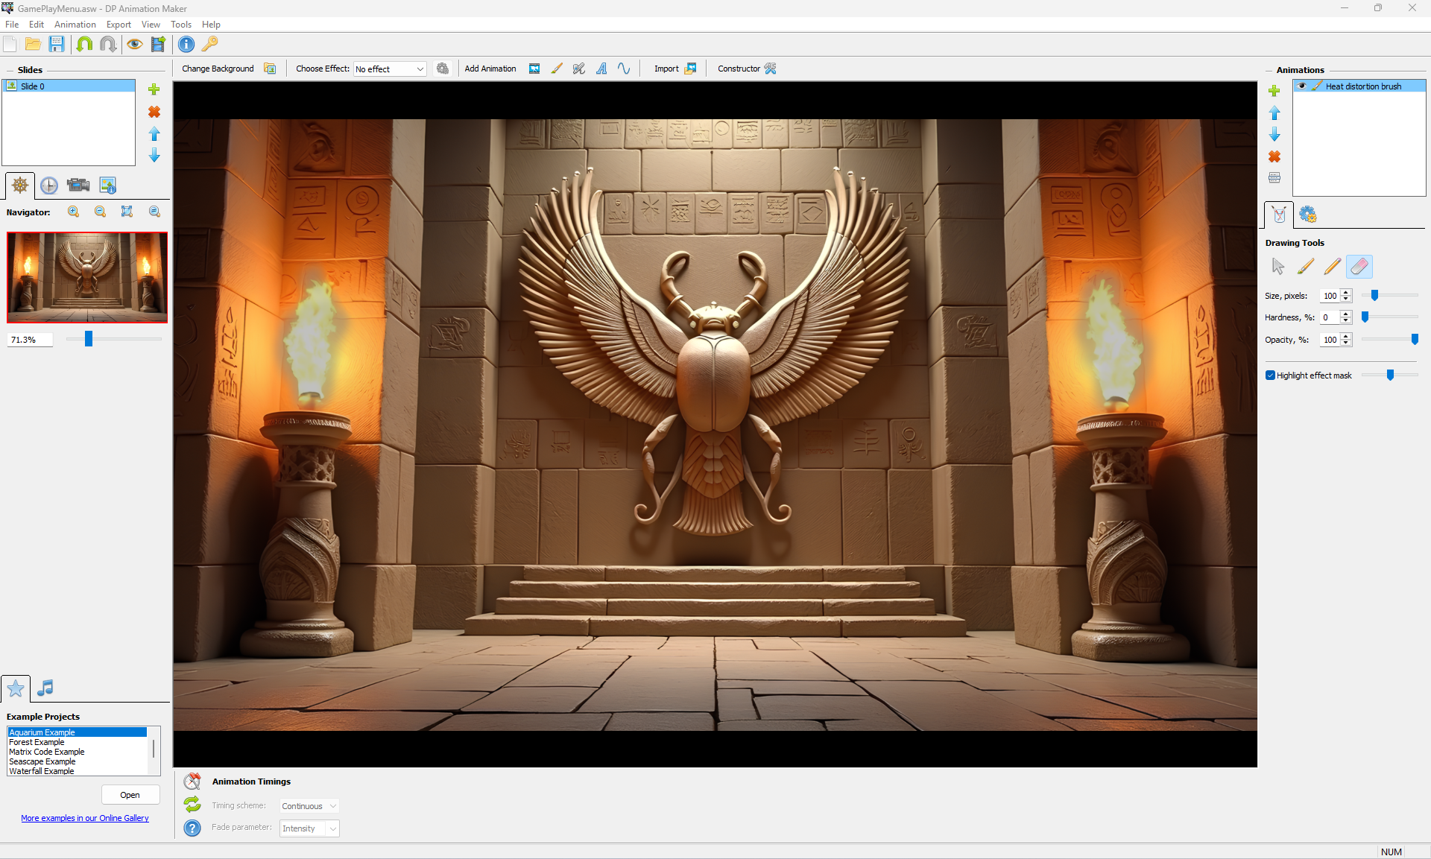Expand the Fade parameter dropdown
Screen dimensions: 1431x859
(309, 828)
